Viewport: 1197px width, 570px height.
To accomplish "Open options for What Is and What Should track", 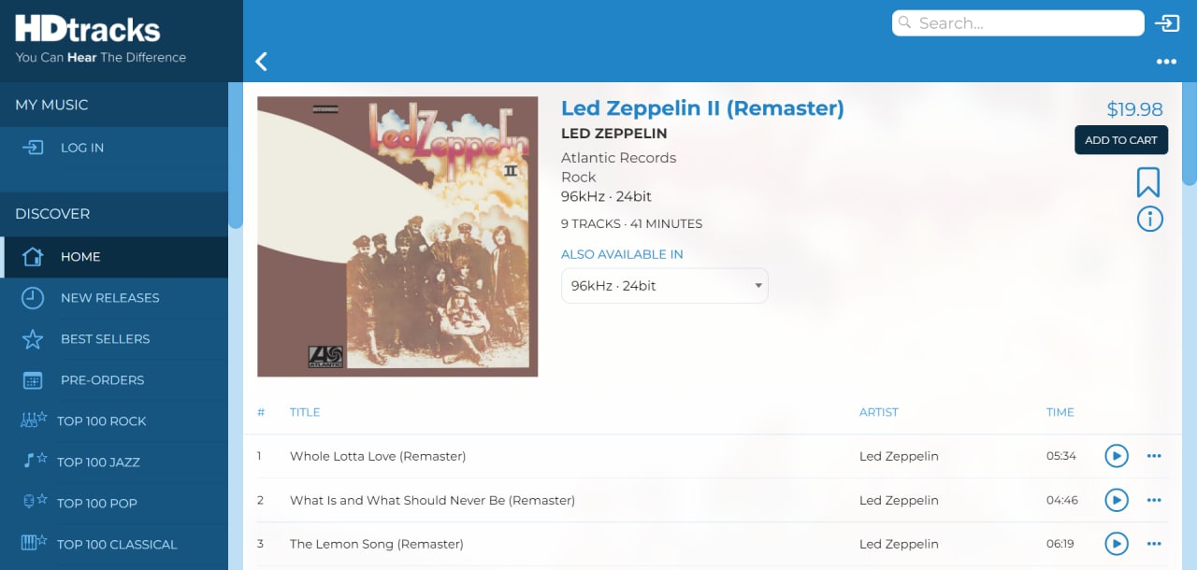I will (x=1154, y=500).
